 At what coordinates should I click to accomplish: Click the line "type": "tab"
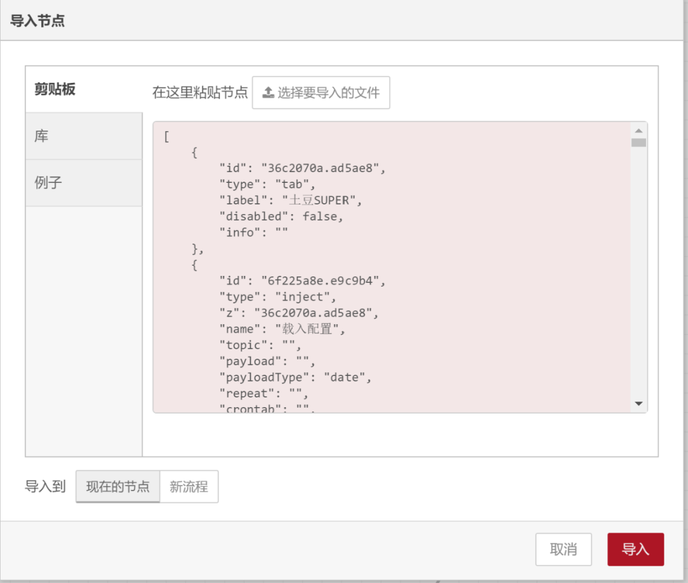click(267, 184)
